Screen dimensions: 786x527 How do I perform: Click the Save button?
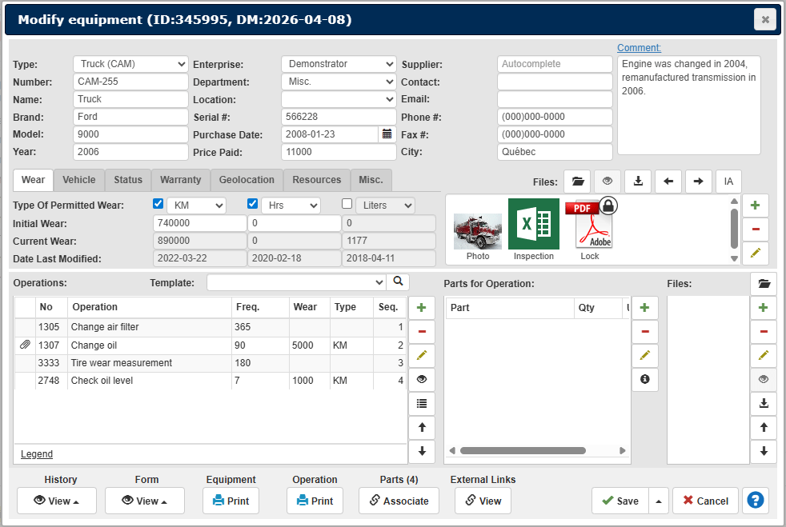(620, 501)
